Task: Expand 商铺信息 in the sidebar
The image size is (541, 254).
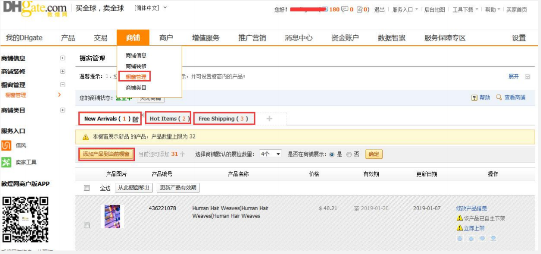Action: click(x=62, y=58)
